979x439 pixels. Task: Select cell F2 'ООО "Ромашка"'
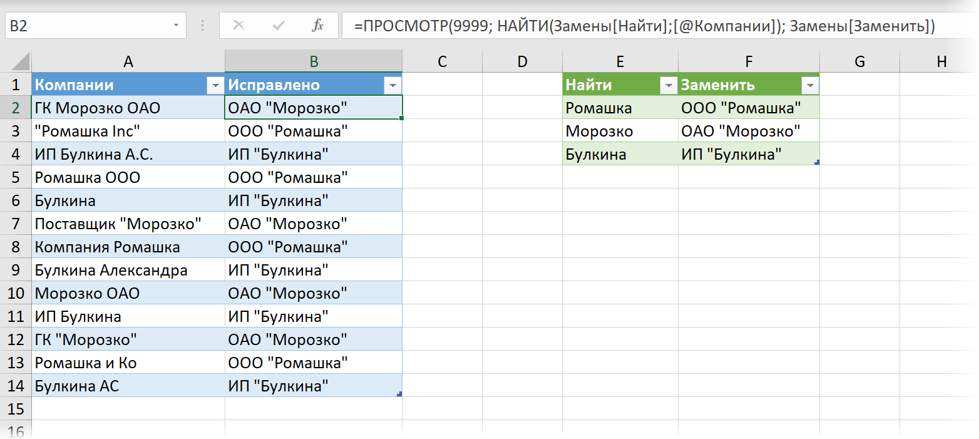pyautogui.click(x=749, y=108)
